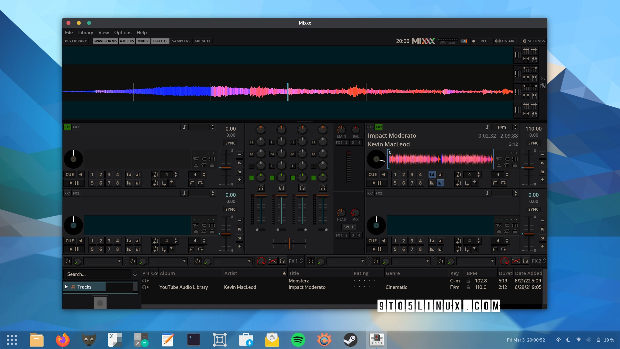Click the key dropdown showing F♭m
Screen dimensions: 620x349
pyautogui.click(x=503, y=128)
